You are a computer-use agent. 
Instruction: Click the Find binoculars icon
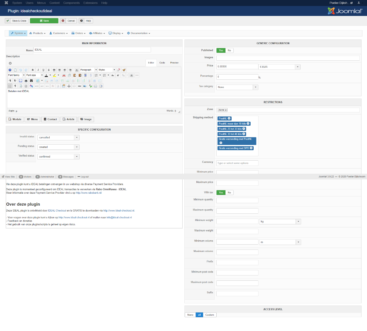pos(31,81)
